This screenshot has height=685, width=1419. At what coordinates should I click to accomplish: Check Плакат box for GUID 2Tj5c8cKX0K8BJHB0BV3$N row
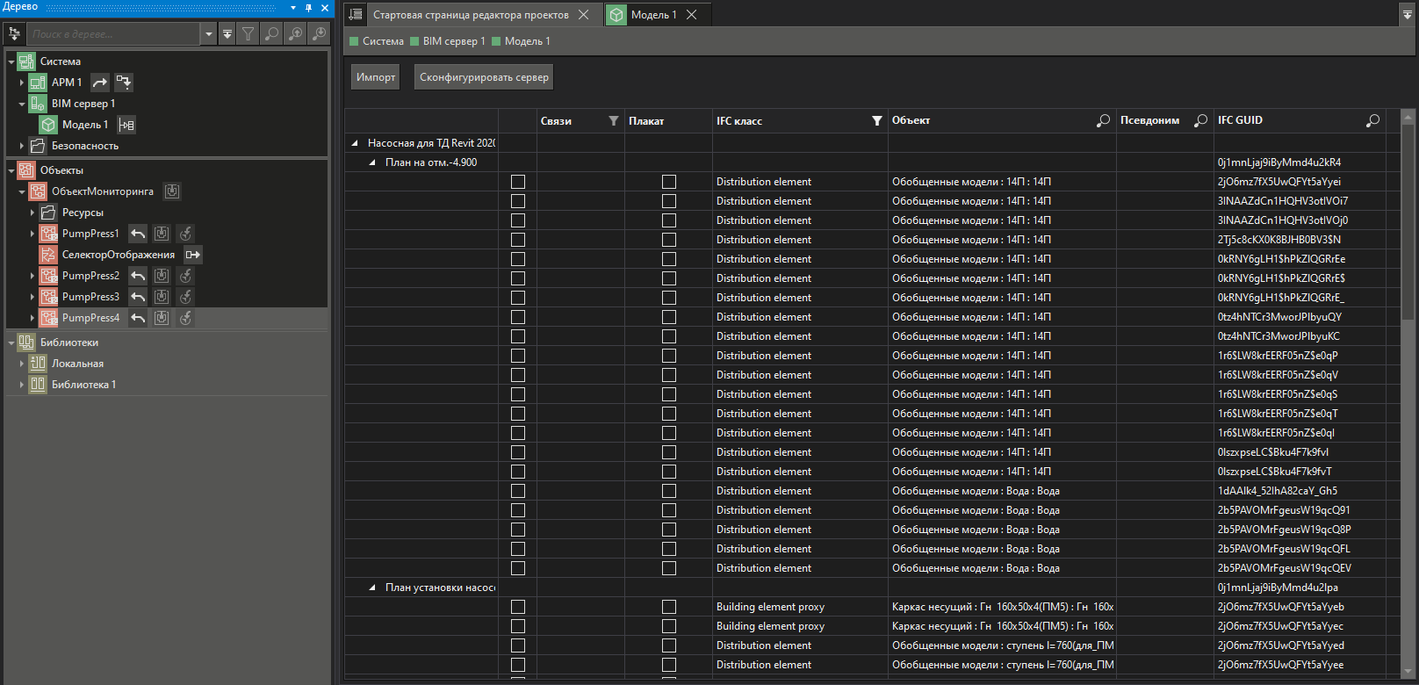(669, 240)
